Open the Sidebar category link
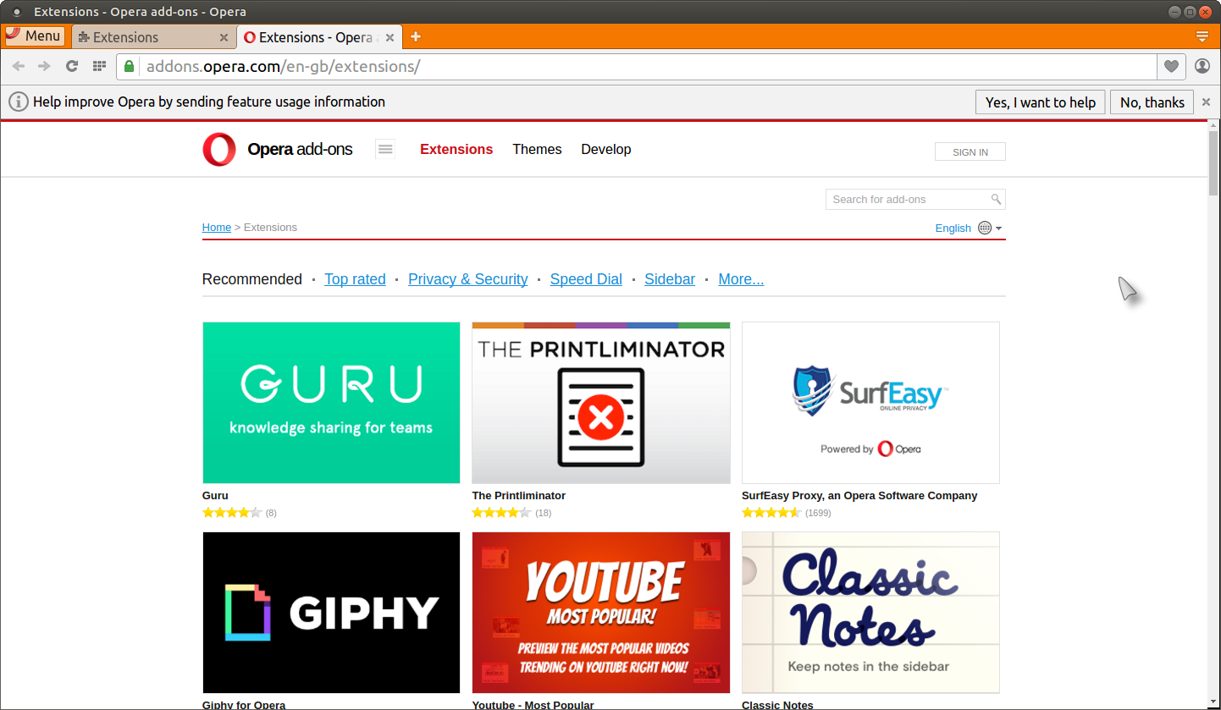 pyautogui.click(x=670, y=279)
